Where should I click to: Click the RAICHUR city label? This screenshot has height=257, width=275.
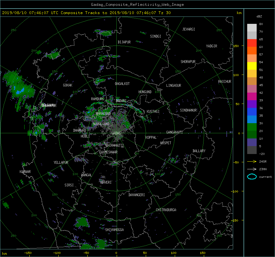pyautogui.click(x=225, y=82)
